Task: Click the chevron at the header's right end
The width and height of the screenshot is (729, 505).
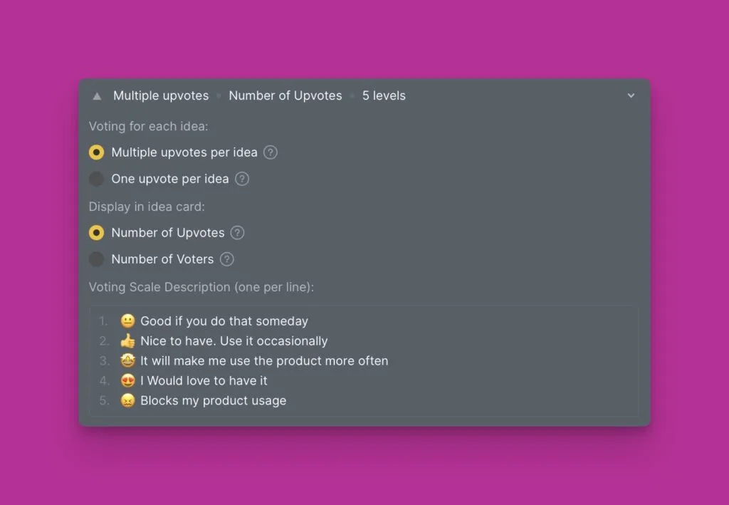Action: click(x=631, y=96)
